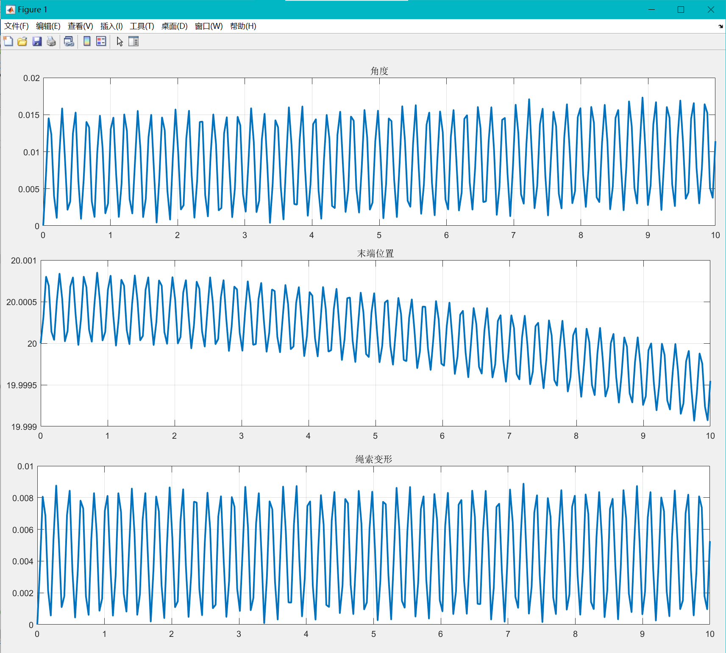The image size is (726, 653).
Task: Click the 0.006 y-axis label of the bottom plot
Action: click(23, 530)
